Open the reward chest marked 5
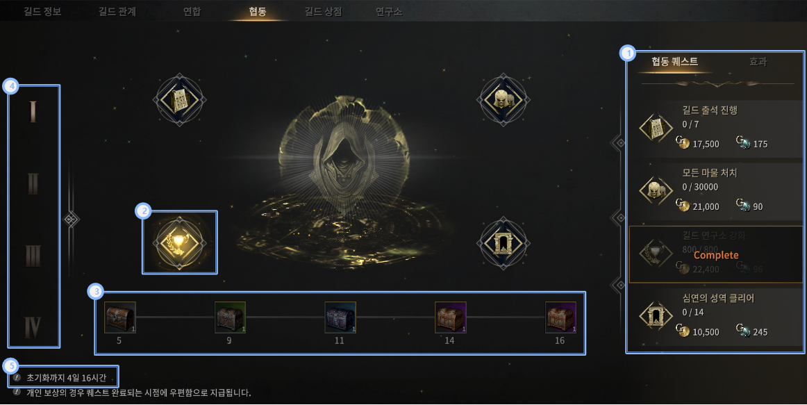The width and height of the screenshot is (807, 405). (120, 317)
